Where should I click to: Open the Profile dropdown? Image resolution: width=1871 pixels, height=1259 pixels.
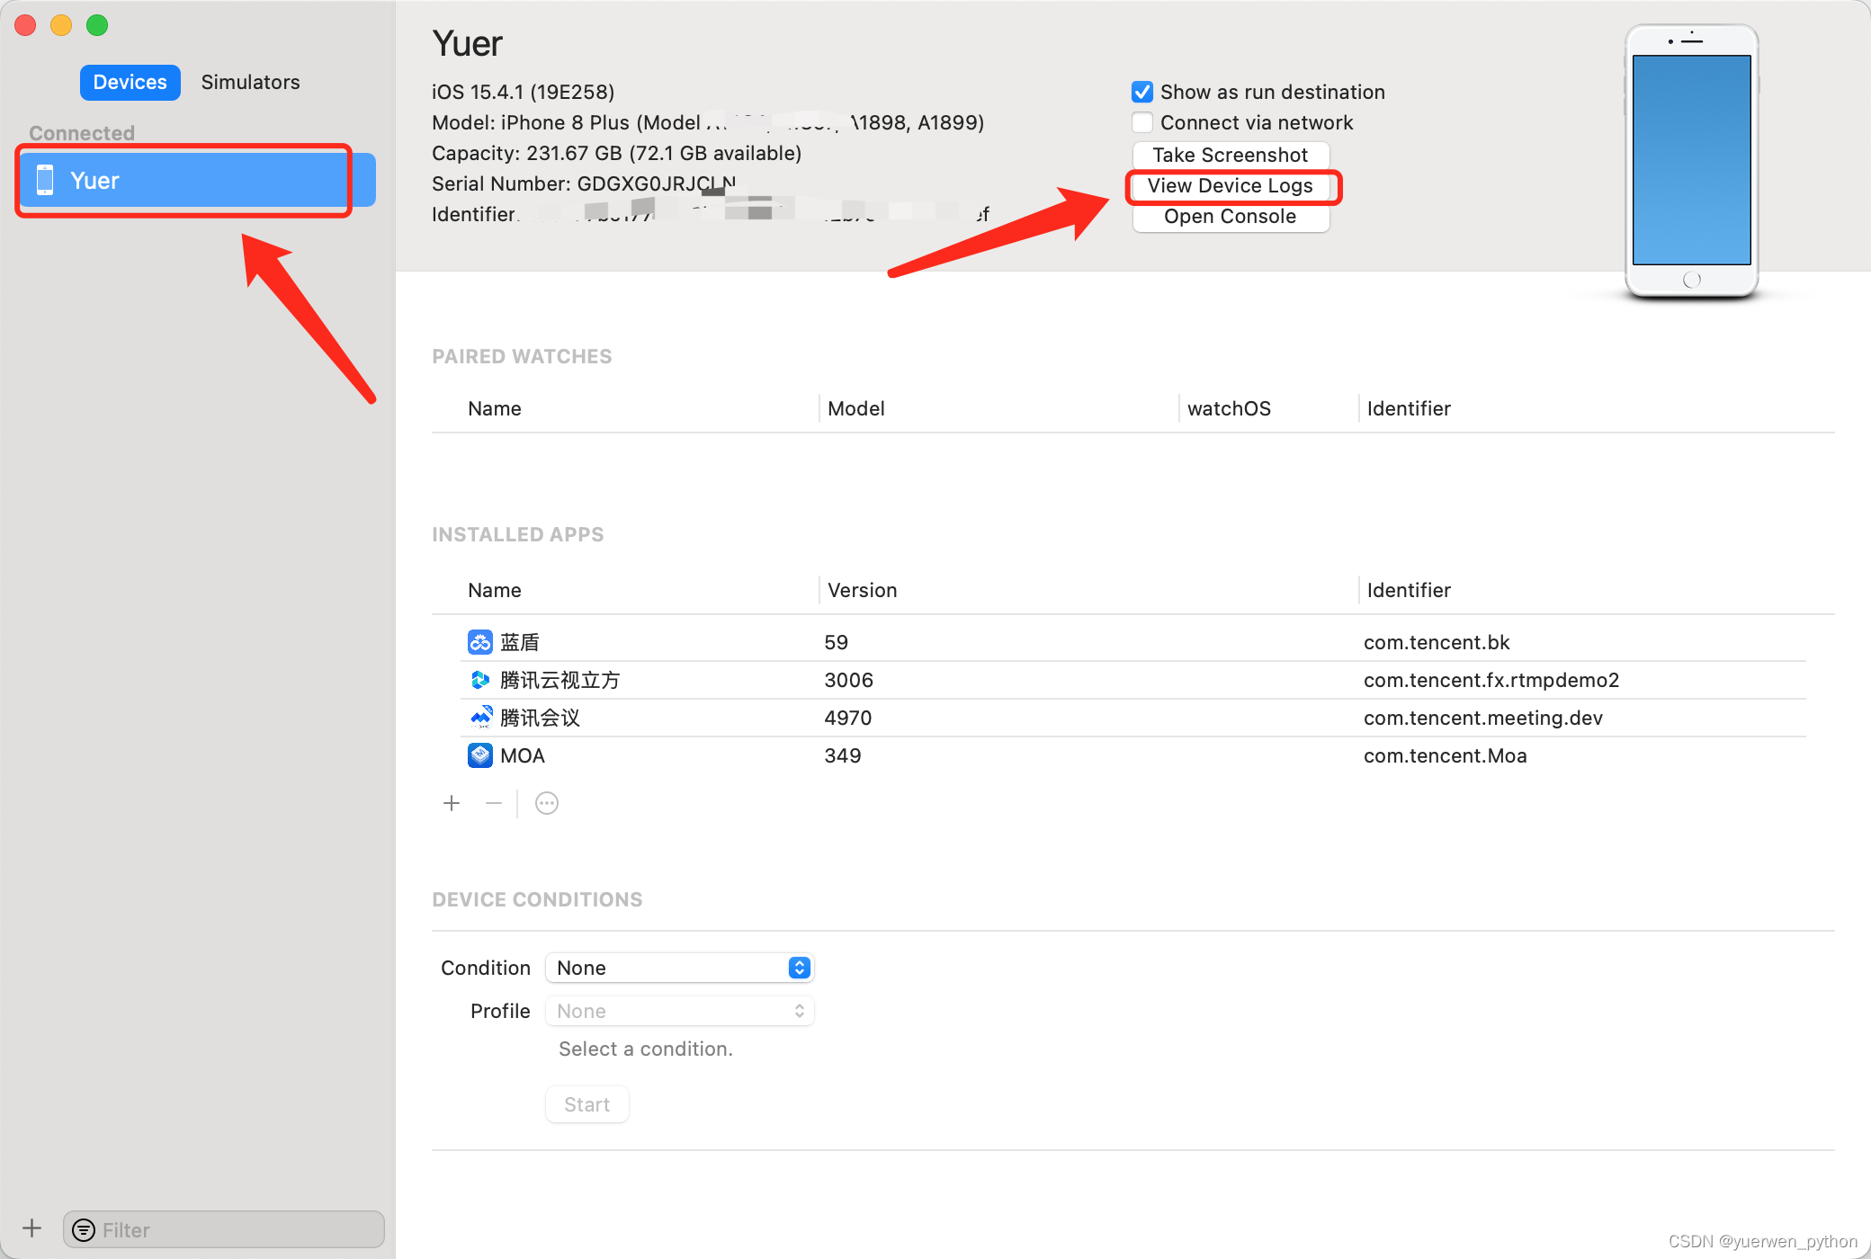(679, 1010)
